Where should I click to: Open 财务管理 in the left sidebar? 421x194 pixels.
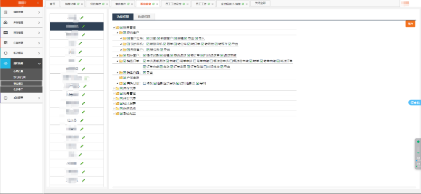click(21, 33)
